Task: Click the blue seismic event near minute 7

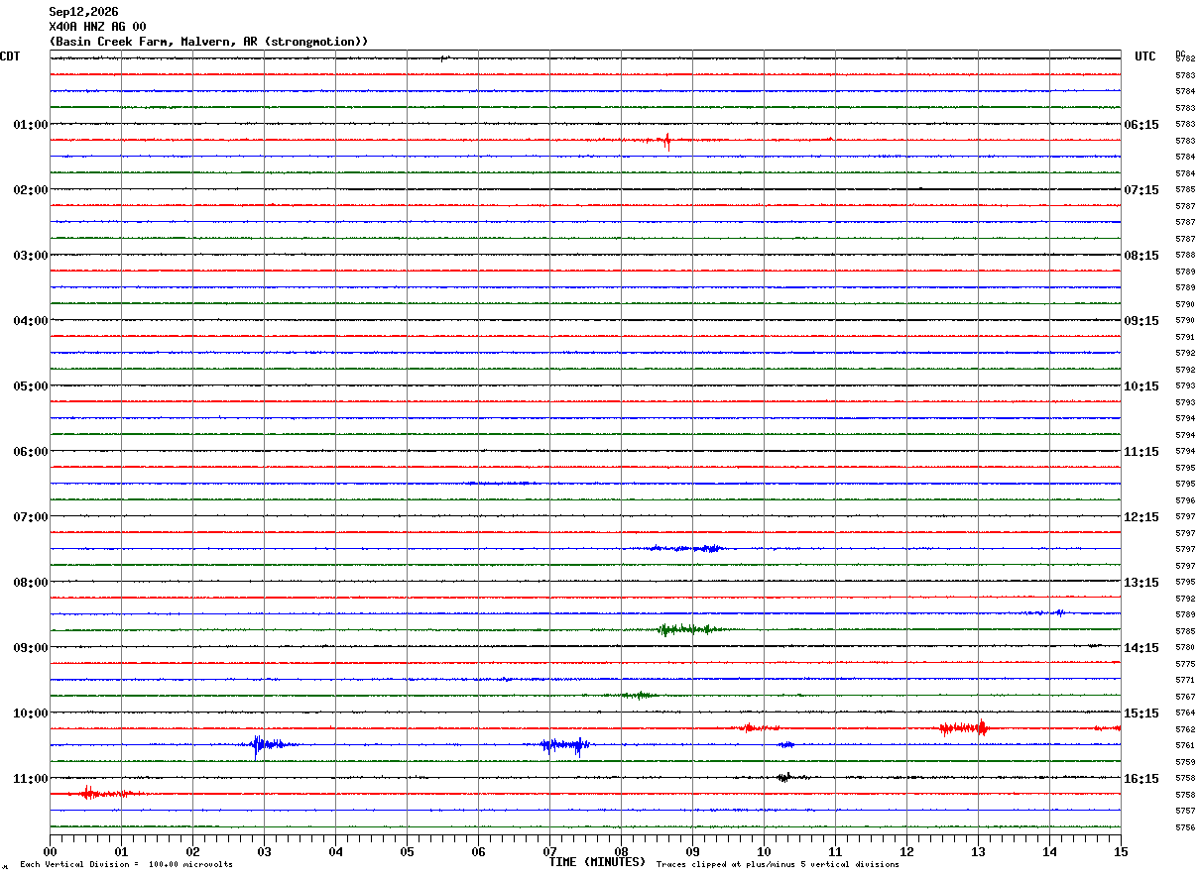Action: pos(565,745)
